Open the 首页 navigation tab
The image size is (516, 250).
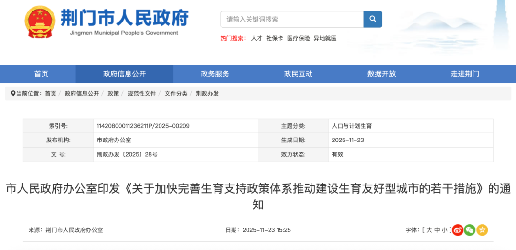coord(41,74)
